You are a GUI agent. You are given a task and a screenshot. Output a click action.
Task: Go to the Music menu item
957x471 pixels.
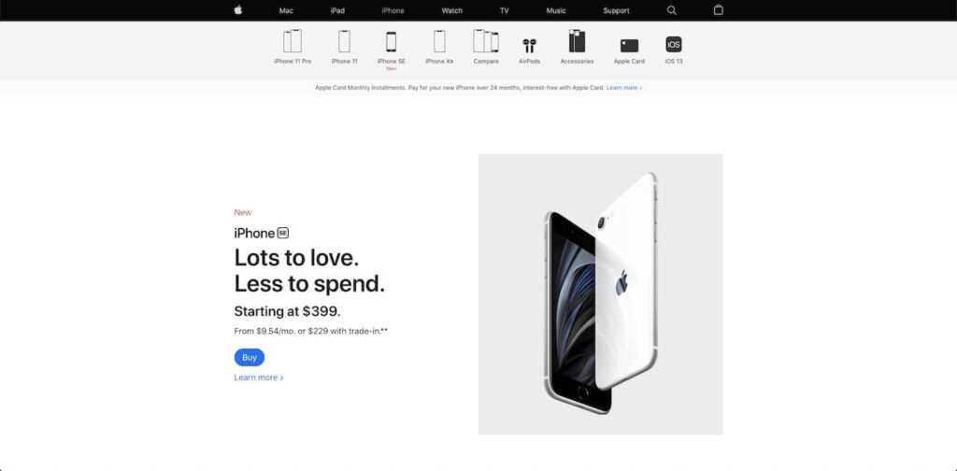[x=556, y=10]
